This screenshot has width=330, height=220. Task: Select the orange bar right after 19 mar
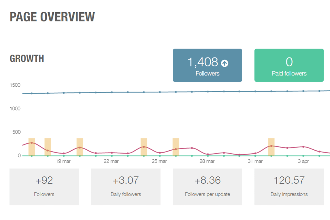80,147
